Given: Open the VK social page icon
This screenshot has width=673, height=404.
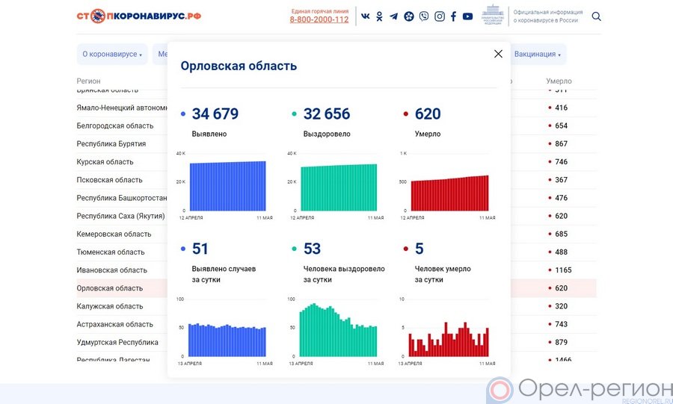Looking at the screenshot, I should point(365,16).
